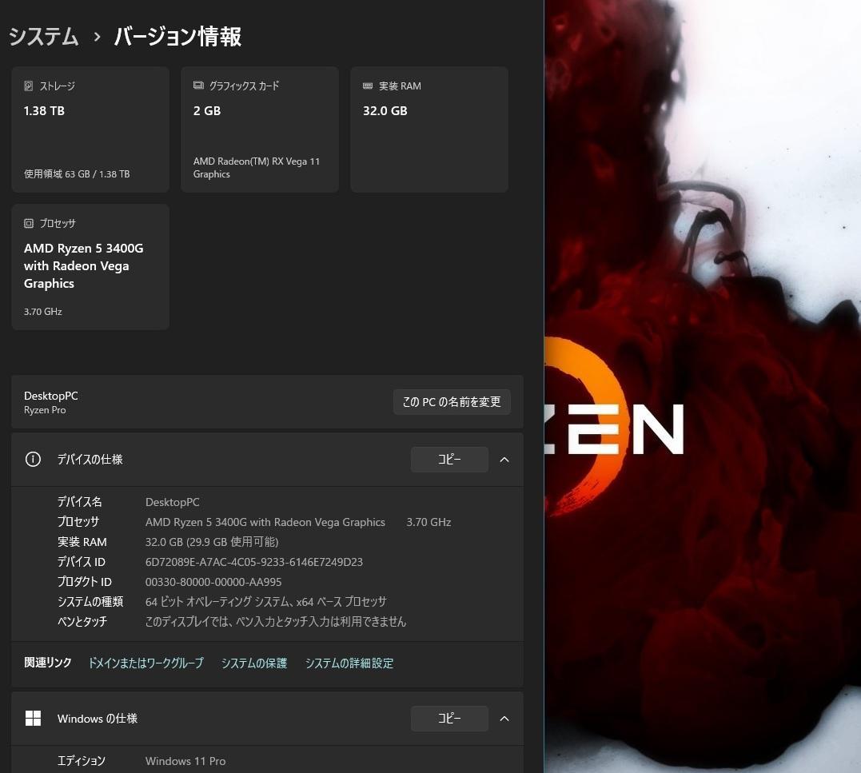Image resolution: width=861 pixels, height=773 pixels.
Task: Copy device specifications with コピー button
Action: pos(449,459)
